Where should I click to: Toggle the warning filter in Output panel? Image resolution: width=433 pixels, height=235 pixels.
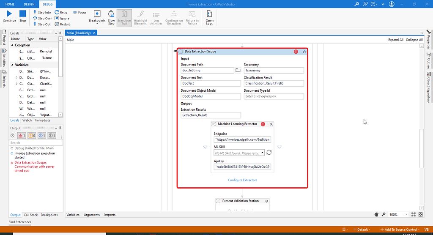click(32, 136)
